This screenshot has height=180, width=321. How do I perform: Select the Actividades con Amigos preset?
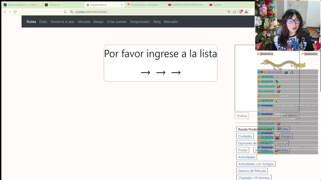[256, 164]
